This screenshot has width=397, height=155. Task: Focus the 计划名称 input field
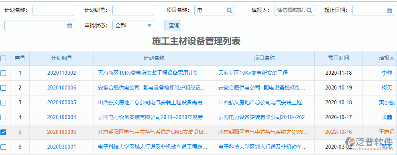click(53, 10)
